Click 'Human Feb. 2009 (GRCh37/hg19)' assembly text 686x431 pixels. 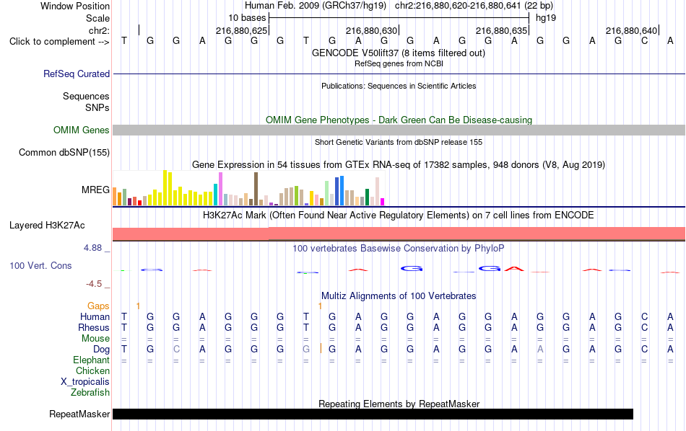(x=316, y=6)
